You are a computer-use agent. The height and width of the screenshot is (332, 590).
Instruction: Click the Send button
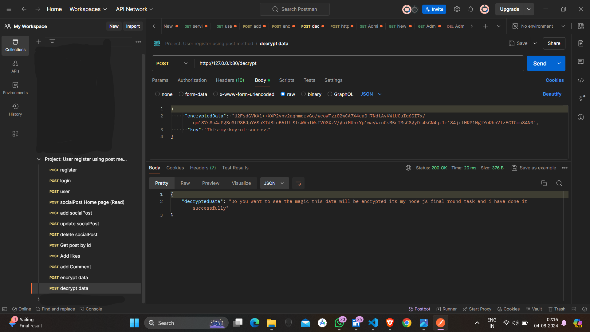[x=540, y=63]
